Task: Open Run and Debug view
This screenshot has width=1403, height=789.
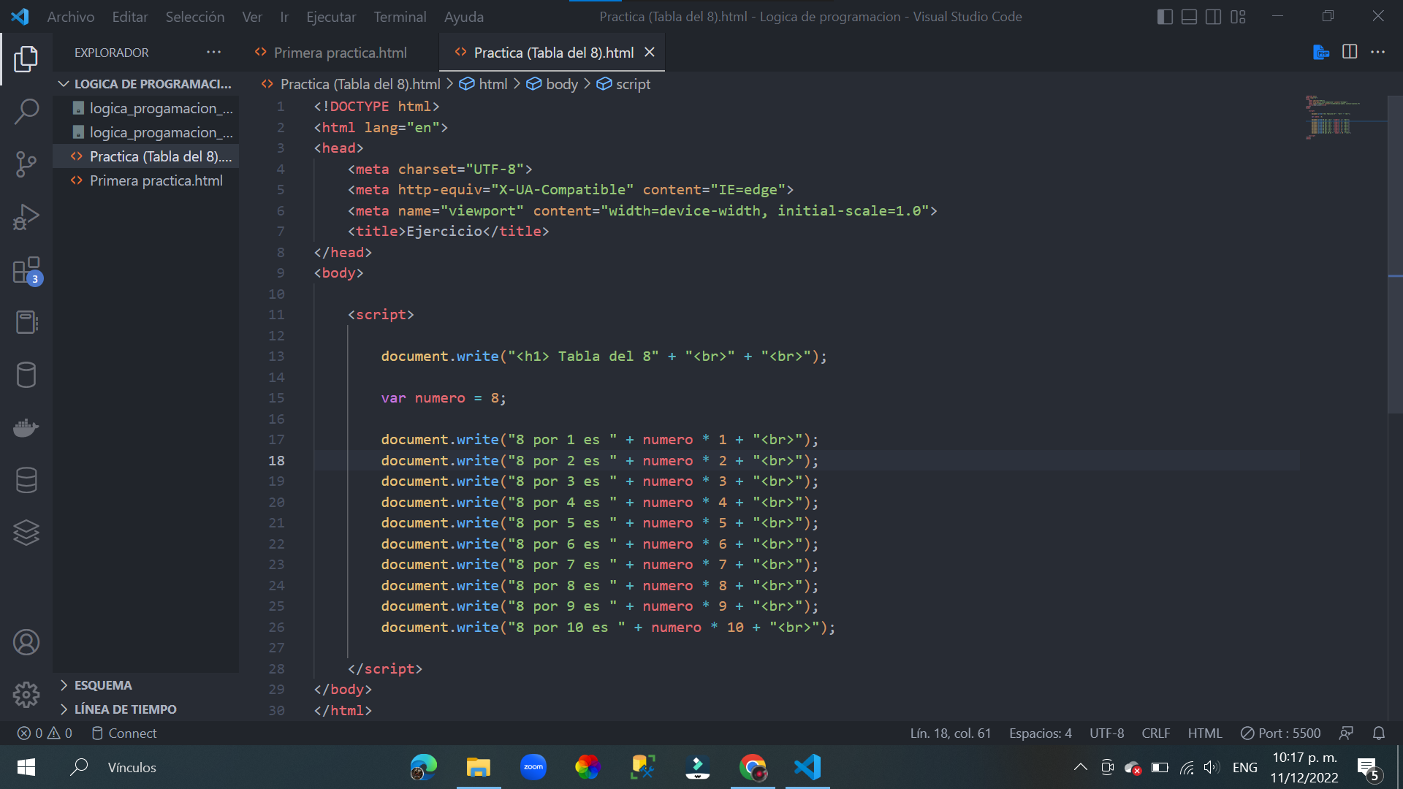Action: pos(26,217)
